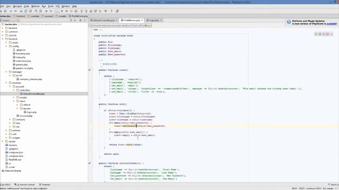Image resolution: width=339 pixels, height=190 pixels.
Task: Click the Synchronize toolbar icon
Action: click(x=5, y=11)
